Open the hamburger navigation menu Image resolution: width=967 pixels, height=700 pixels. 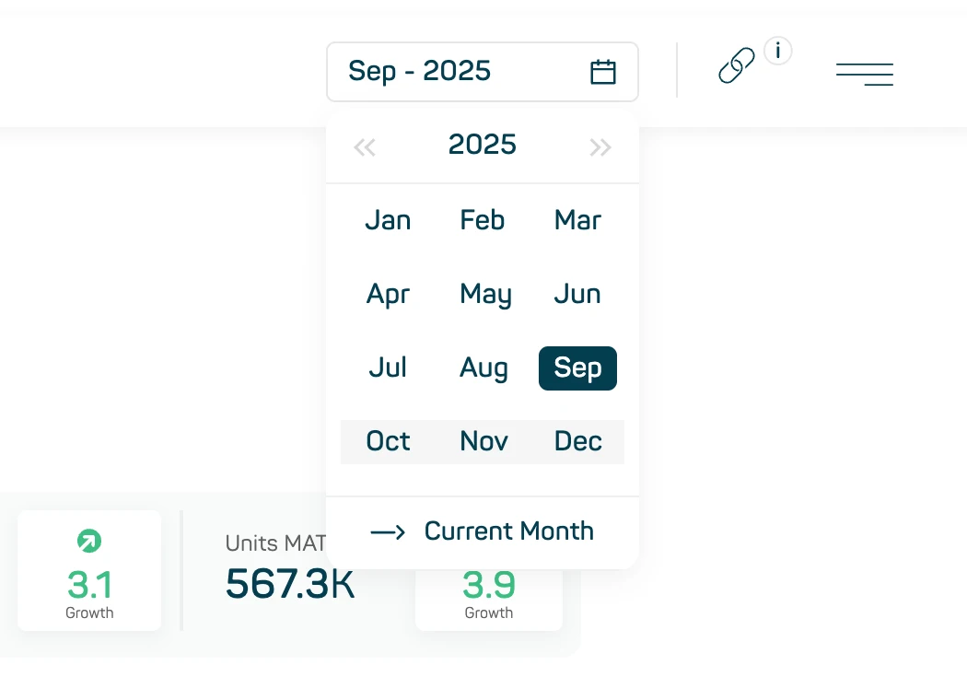click(864, 74)
